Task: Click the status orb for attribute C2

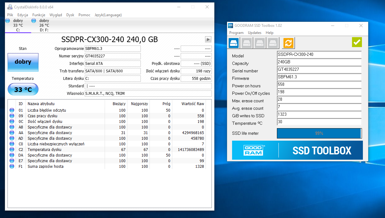Action: [x=12, y=149]
